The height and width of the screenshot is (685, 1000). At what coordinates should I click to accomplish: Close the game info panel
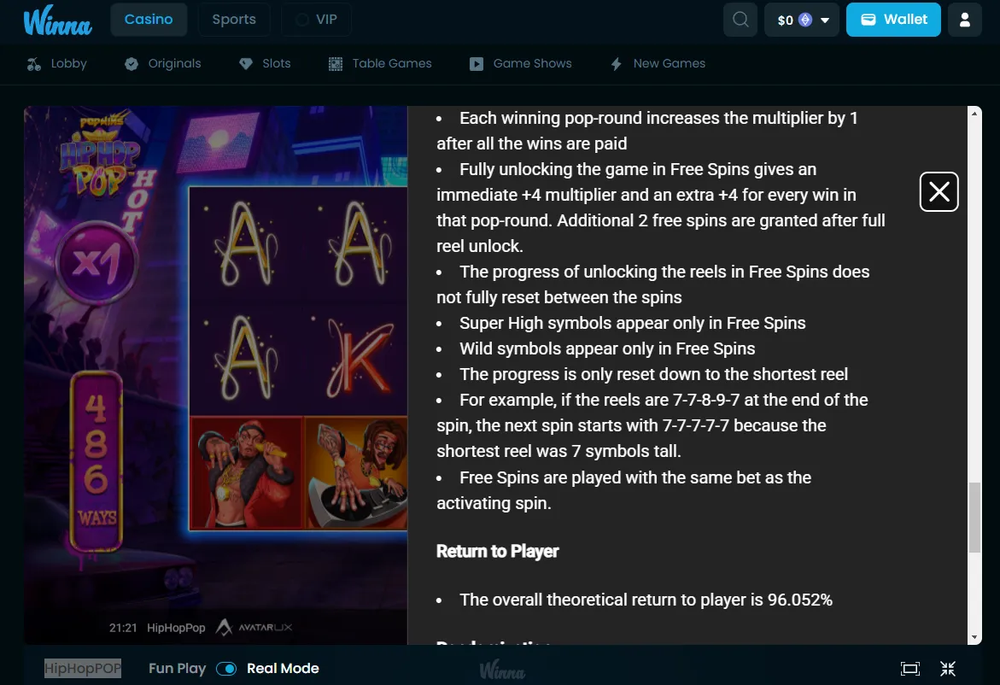(939, 191)
